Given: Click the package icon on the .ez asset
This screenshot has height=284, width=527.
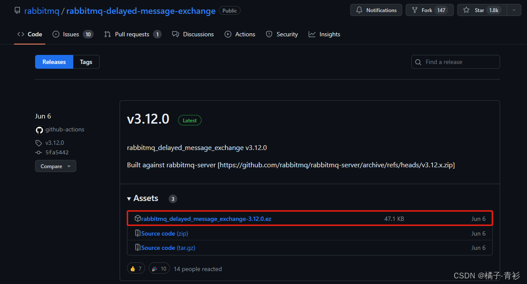Looking at the screenshot, I should [x=138, y=218].
